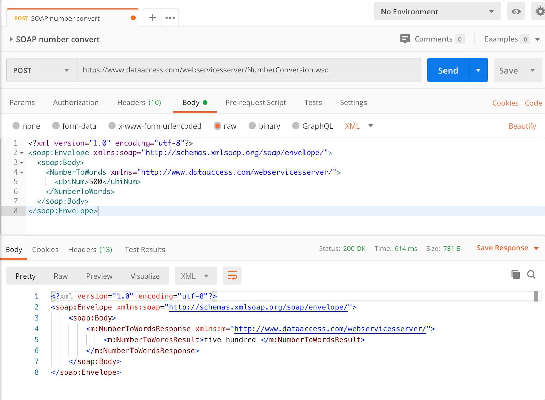Viewport: 545px width, 400px height.
Task: Click the Comments speech bubble icon
Action: 405,39
